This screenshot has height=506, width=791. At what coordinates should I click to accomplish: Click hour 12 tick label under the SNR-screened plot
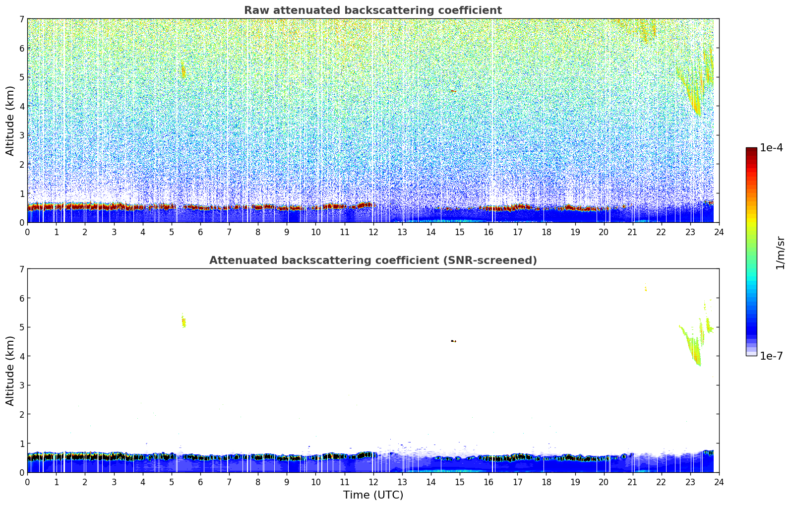(373, 482)
